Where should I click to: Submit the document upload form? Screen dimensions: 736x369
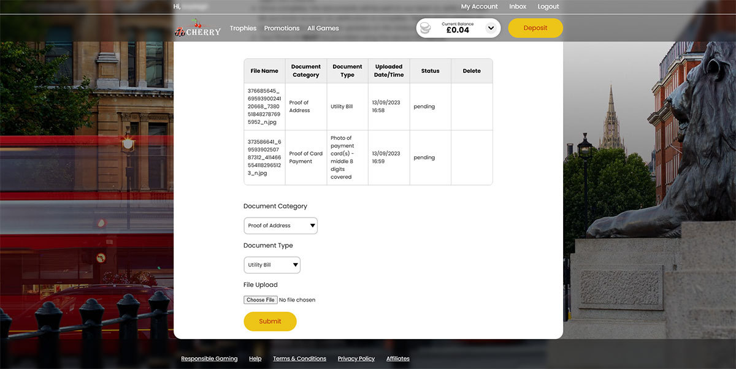[x=270, y=321]
